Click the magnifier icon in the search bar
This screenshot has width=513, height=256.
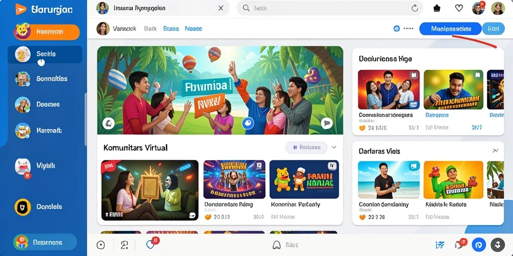click(x=246, y=8)
